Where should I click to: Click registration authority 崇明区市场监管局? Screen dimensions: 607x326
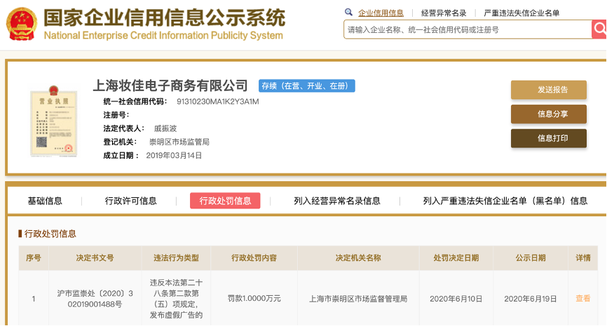tap(179, 142)
